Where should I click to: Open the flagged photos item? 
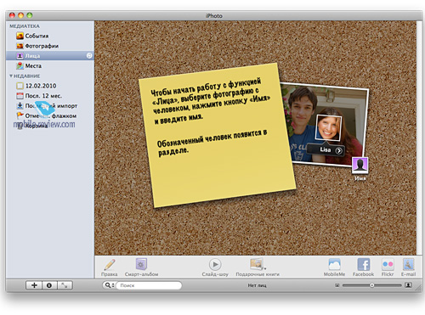(x=47, y=115)
